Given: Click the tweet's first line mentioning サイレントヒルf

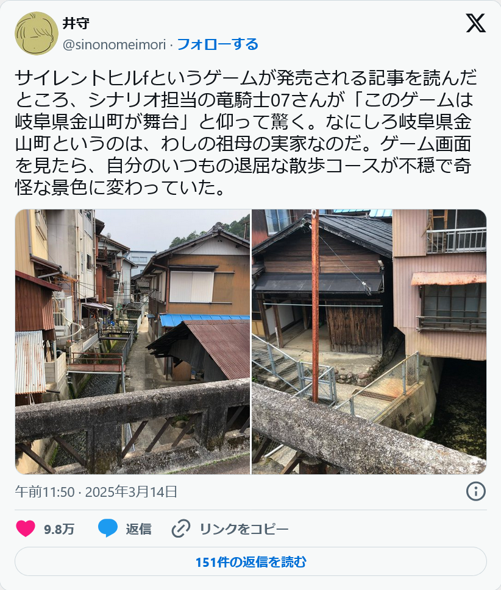Looking at the screenshot, I should click(x=246, y=77).
